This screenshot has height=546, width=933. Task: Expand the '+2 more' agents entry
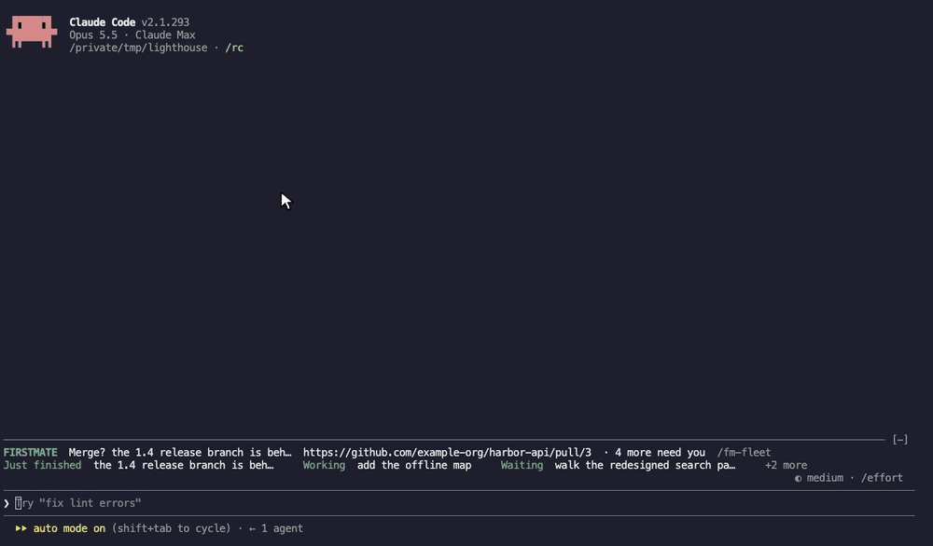(x=786, y=465)
